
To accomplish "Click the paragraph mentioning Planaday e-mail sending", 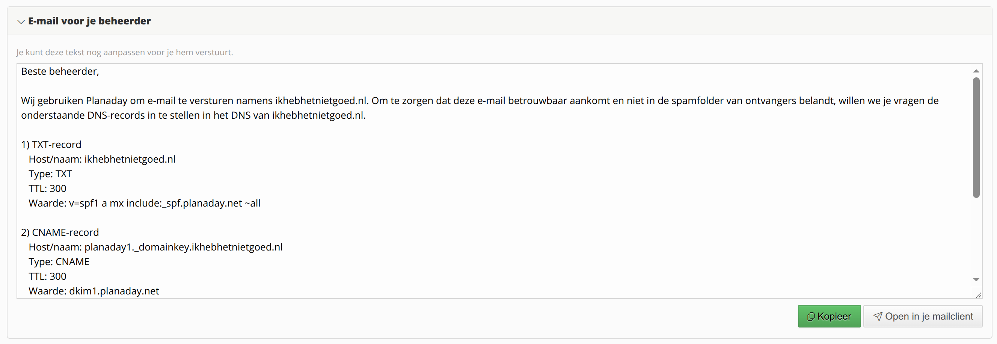I will click(480, 108).
